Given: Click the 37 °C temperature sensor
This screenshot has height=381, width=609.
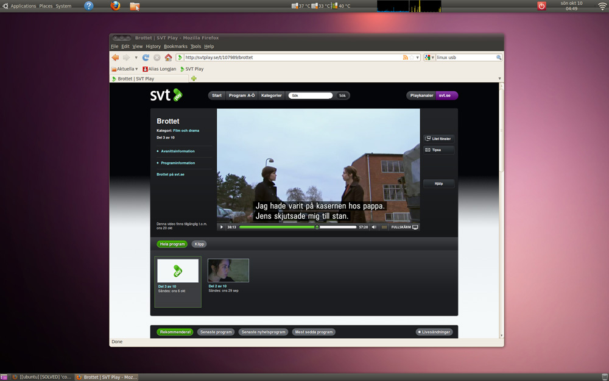Looking at the screenshot, I should coord(301,6).
